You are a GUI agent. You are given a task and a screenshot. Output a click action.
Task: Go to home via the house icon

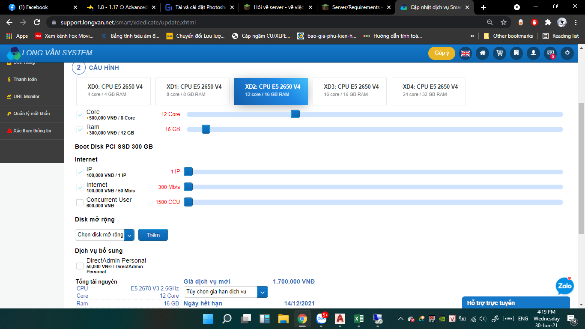pyautogui.click(x=482, y=53)
